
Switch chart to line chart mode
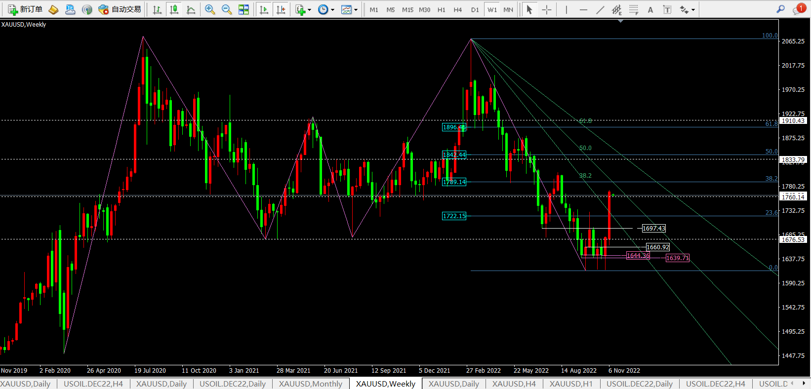click(x=191, y=9)
